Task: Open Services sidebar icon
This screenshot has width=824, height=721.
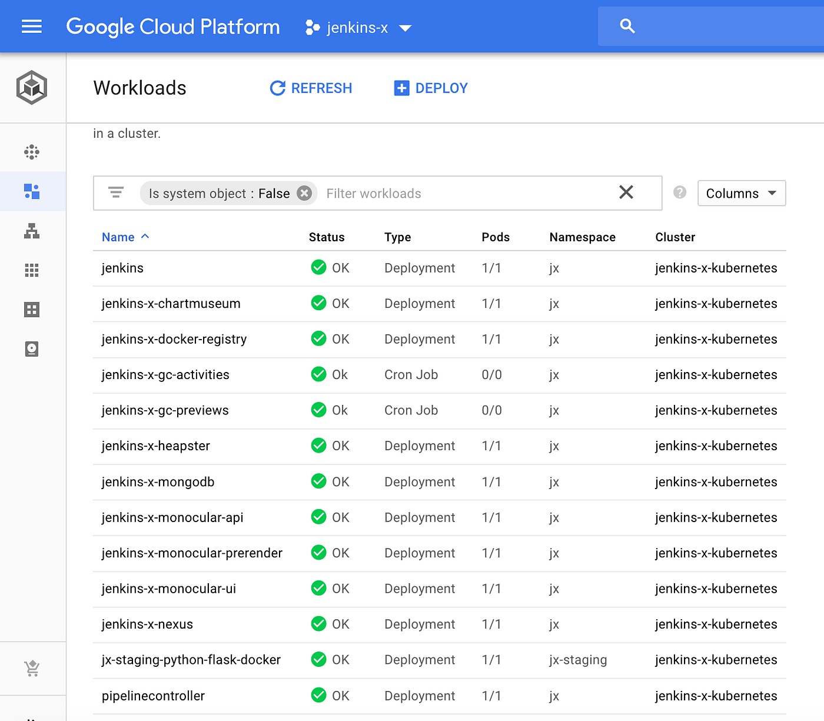Action: [32, 231]
